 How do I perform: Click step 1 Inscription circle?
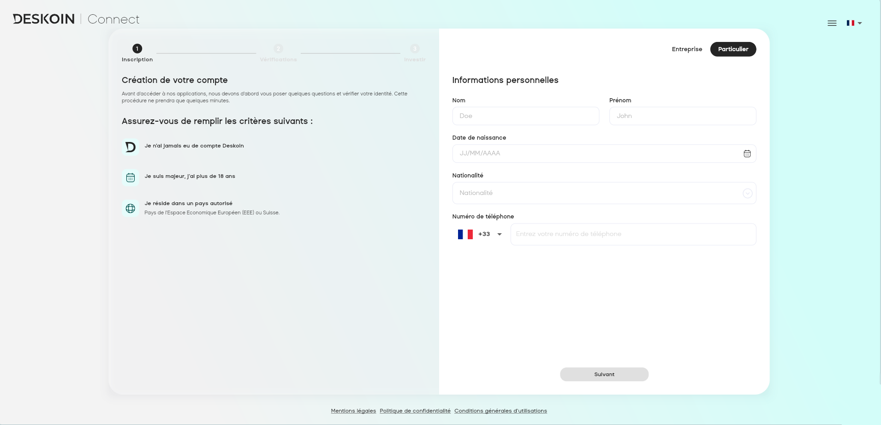tap(137, 48)
